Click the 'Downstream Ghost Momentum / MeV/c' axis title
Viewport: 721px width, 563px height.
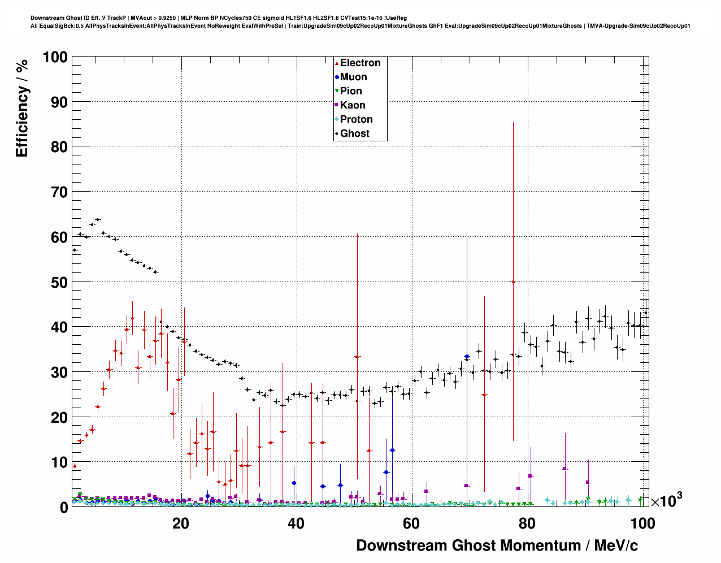[x=497, y=545]
